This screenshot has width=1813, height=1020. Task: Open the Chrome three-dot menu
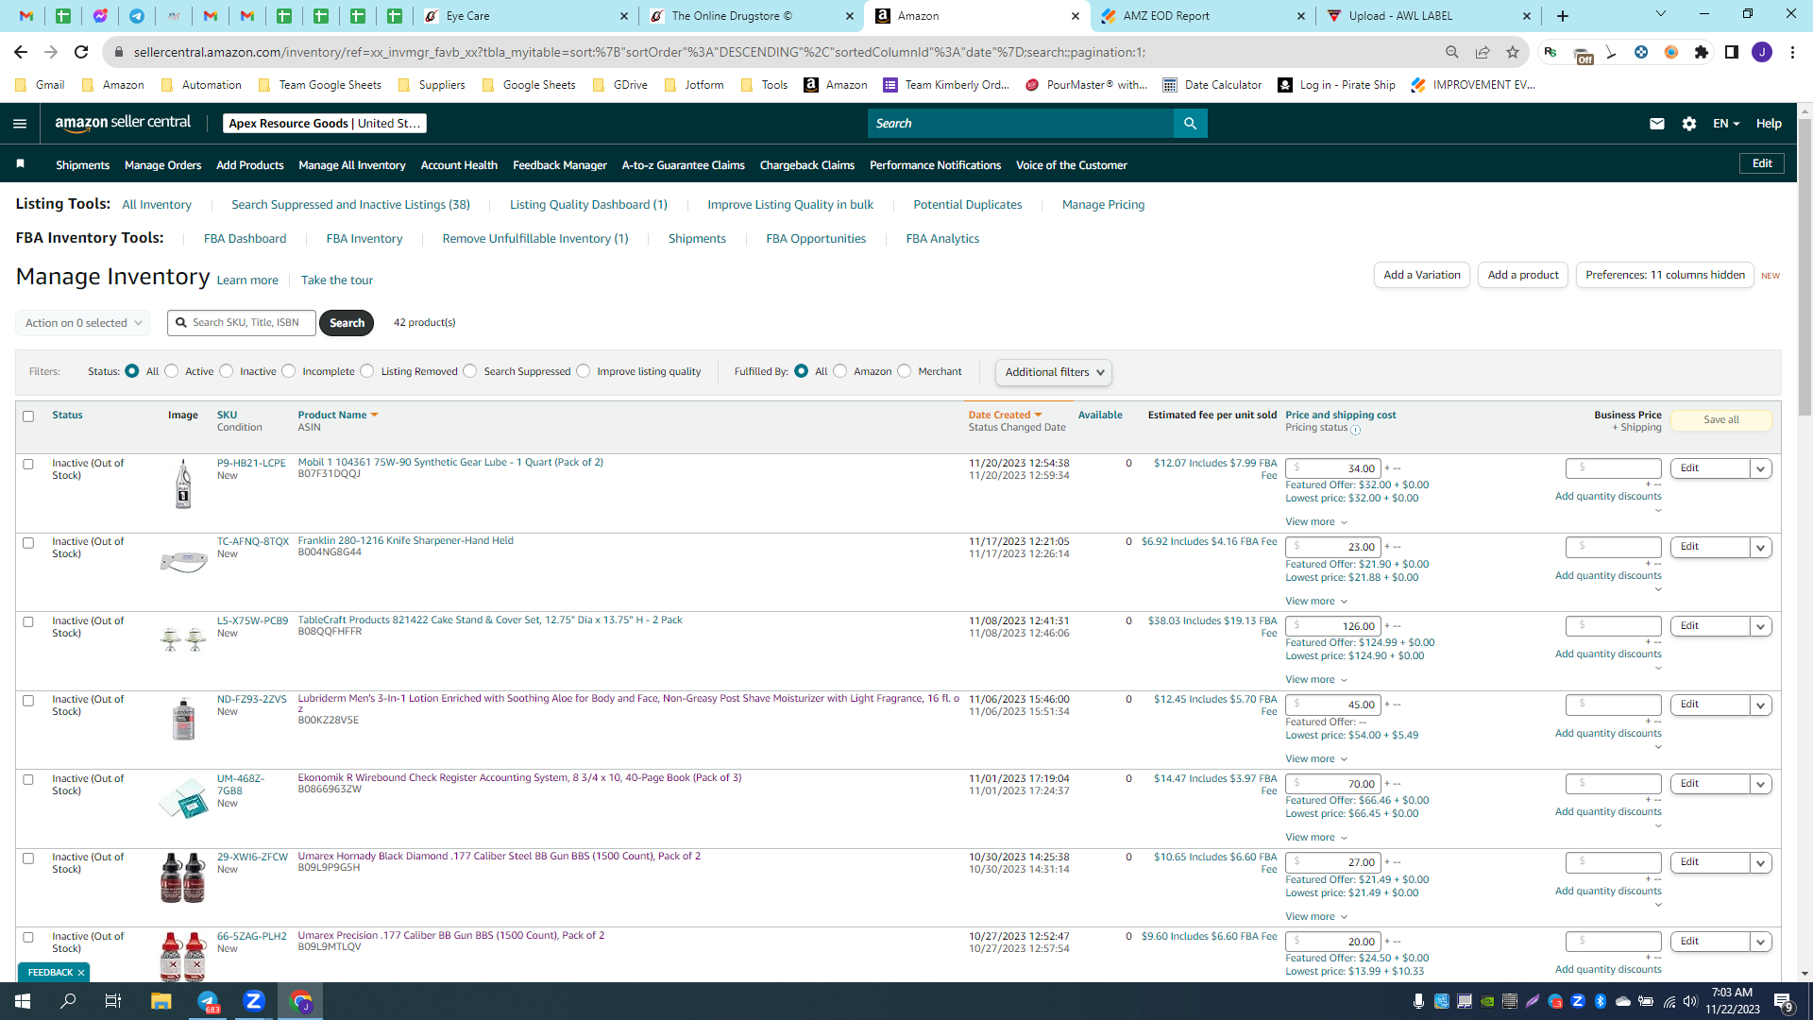click(1792, 52)
